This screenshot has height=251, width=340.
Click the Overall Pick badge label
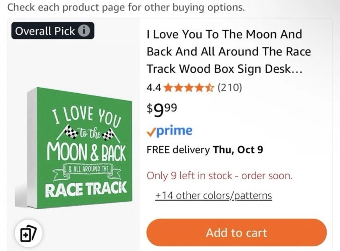[44, 31]
